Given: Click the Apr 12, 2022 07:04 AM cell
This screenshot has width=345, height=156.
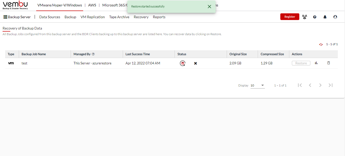Looking at the screenshot, I should [x=143, y=63].
